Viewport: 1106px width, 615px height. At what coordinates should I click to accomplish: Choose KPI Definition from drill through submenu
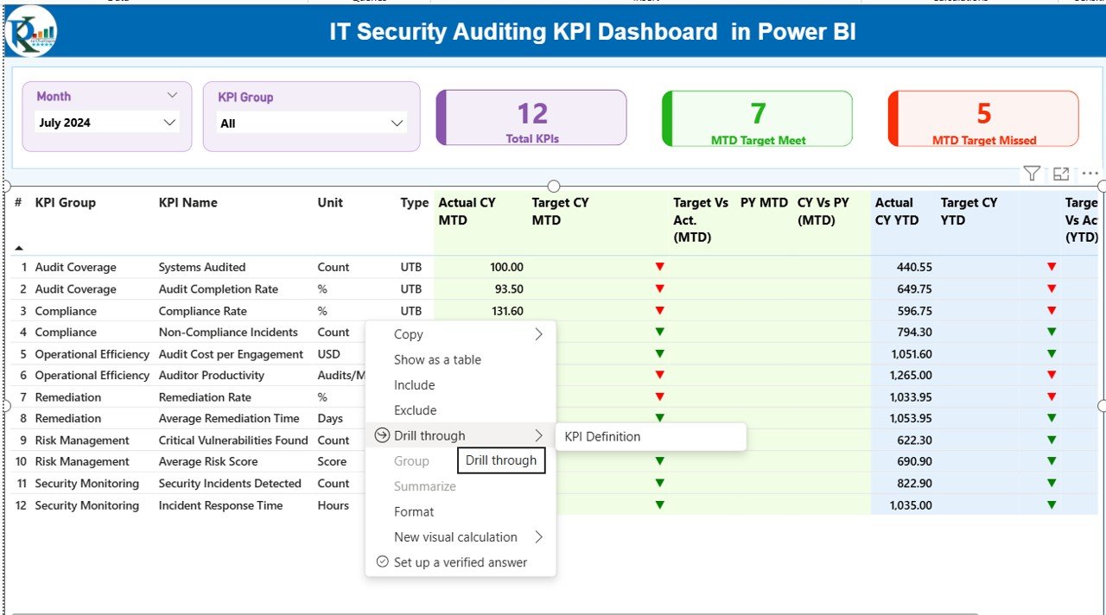click(602, 436)
